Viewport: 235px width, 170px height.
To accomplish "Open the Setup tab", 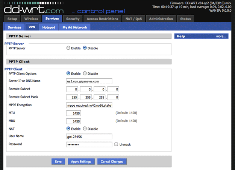I will point(12,18).
